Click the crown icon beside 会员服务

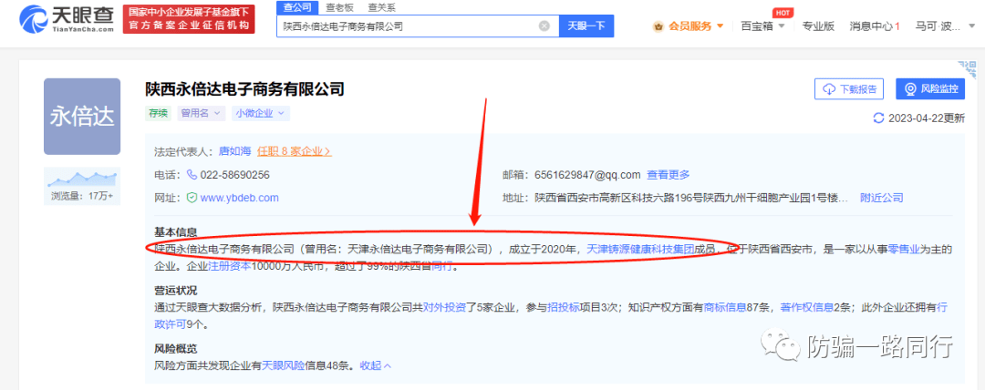(x=659, y=26)
